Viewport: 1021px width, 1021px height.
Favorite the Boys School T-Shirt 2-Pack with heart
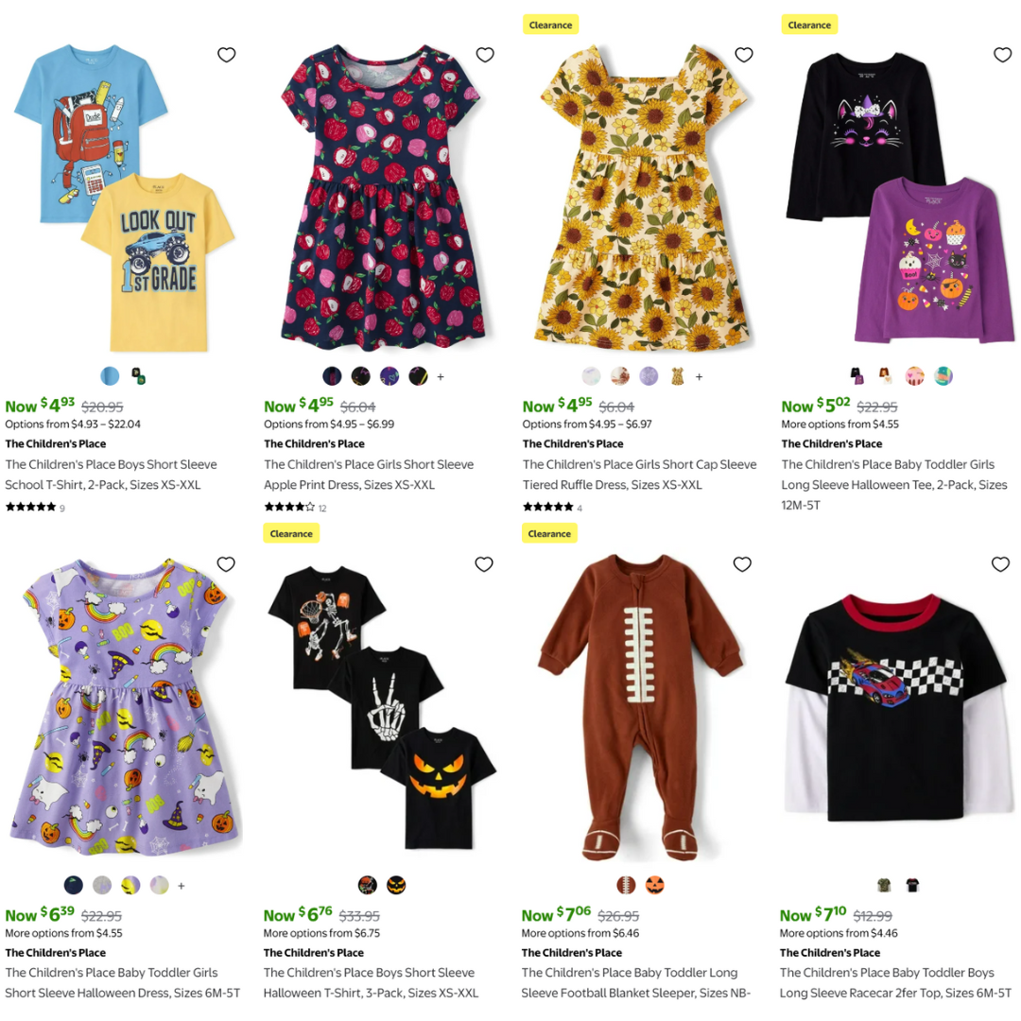227,55
